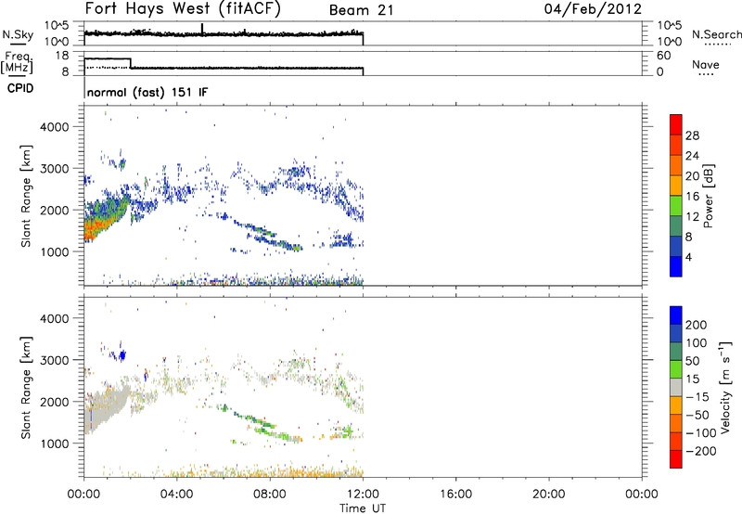
Task: Click the 'CPID' row label
Action: click(x=19, y=88)
